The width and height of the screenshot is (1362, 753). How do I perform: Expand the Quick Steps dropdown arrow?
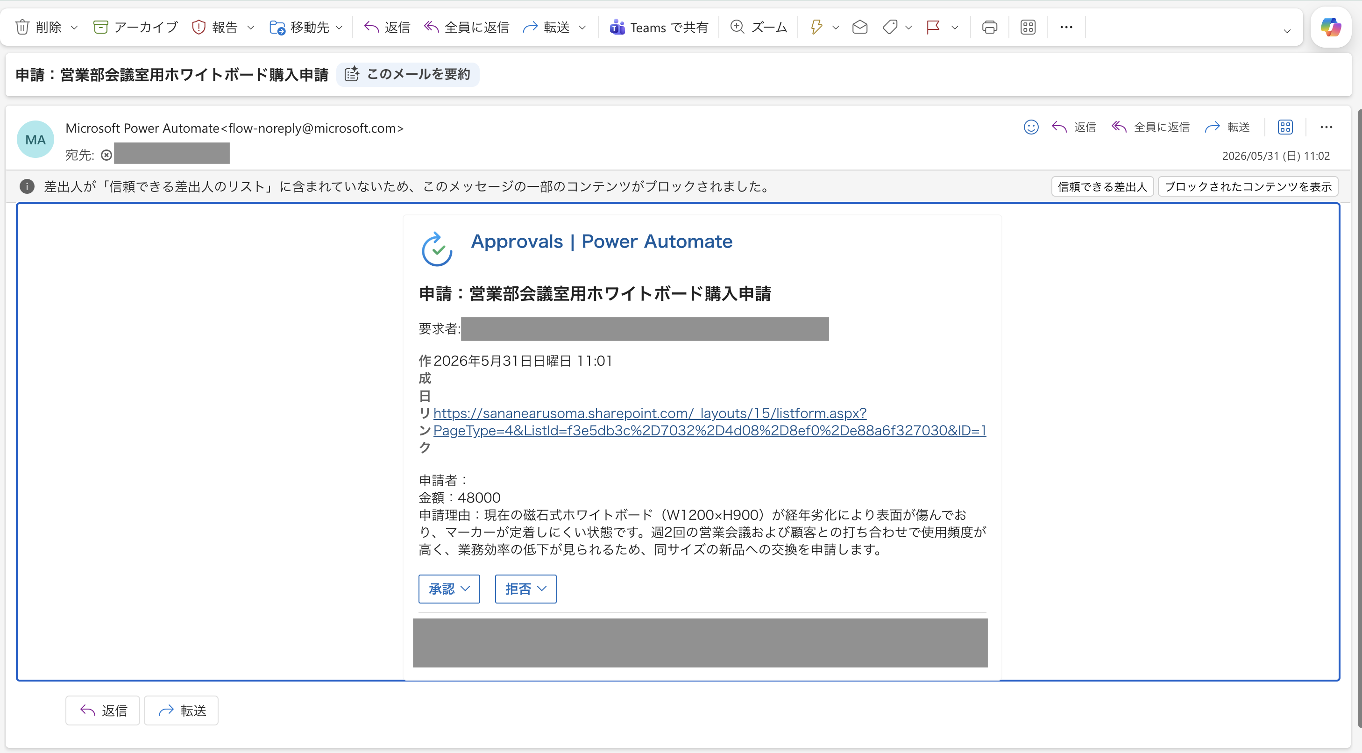point(836,27)
